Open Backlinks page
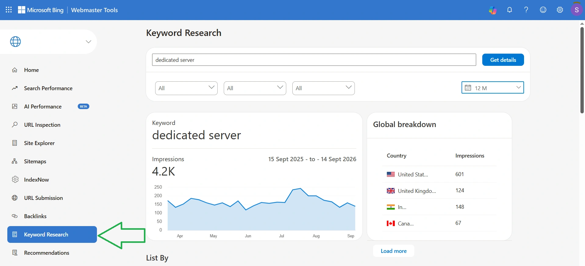The width and height of the screenshot is (585, 266). (35, 216)
